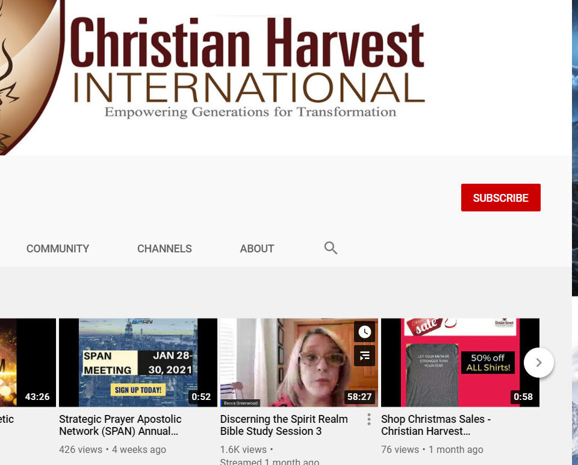The width and height of the screenshot is (578, 465).
Task: Click the 0:52 duration badge
Action: point(201,397)
